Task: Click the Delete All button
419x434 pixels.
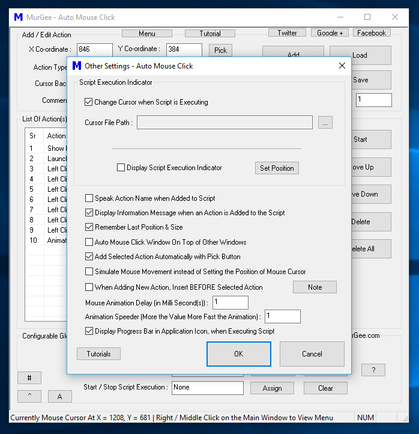Action: pos(371,249)
